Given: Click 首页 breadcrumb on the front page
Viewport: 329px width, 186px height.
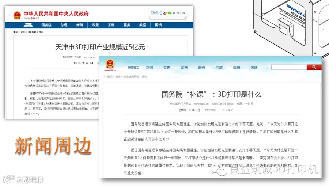Looking at the screenshot, I should (110, 77).
